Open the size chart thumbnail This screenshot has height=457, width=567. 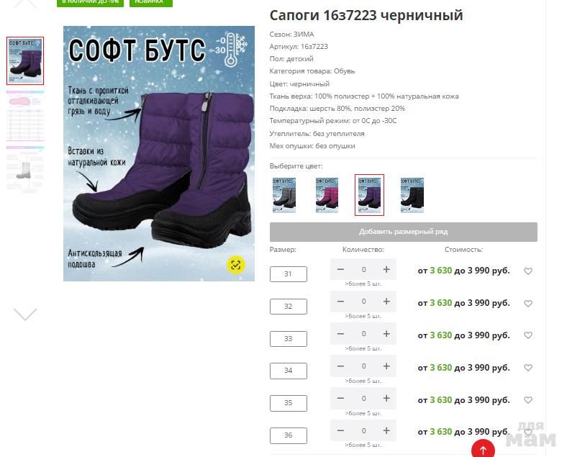[25, 116]
